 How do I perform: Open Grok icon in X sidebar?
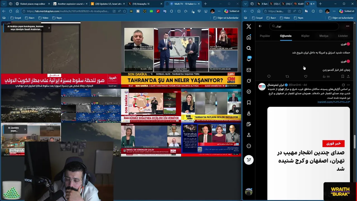click(249, 81)
